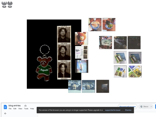Click the back arrow icon
156x117 pixels.
[x=5, y=114]
